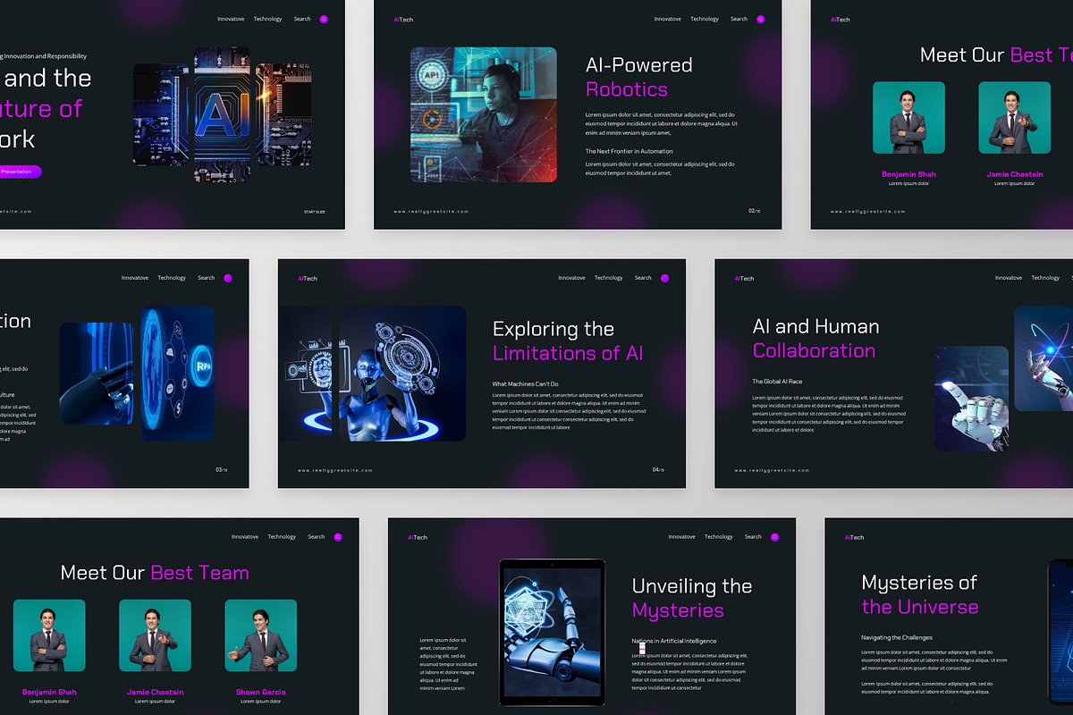This screenshot has height=715, width=1073.
Task: Select Benjamin Shah's photo on the bottom team slide
Action: click(49, 635)
